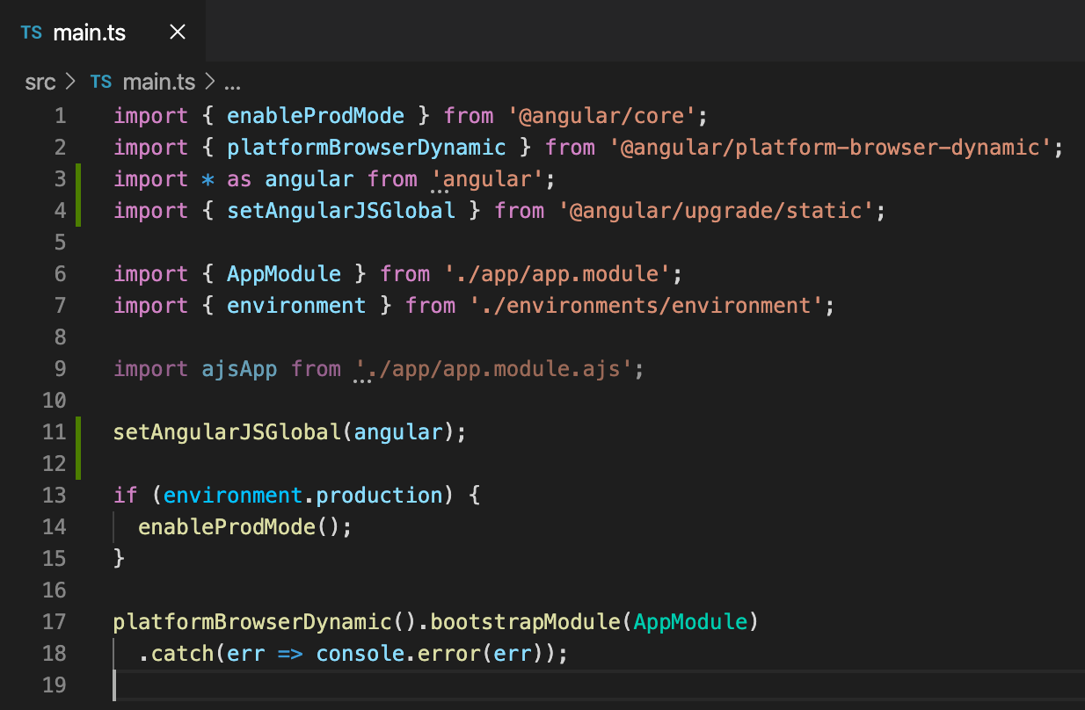The image size is (1085, 710).
Task: Select the main.ts editor tab
Action: (103, 33)
